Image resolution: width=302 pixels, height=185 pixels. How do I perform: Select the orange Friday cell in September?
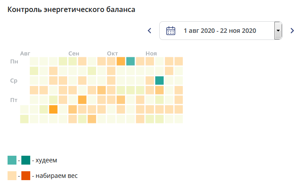click(x=82, y=100)
